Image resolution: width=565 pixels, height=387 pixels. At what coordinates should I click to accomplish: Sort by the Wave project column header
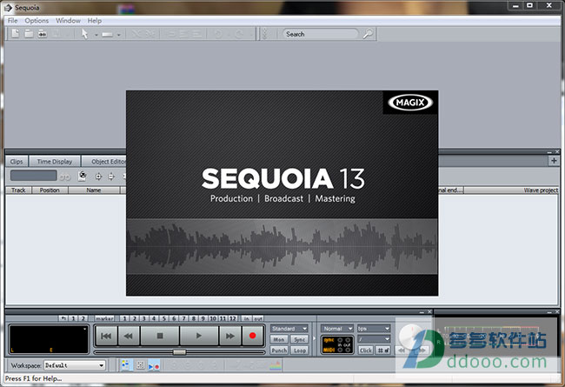[511, 190]
